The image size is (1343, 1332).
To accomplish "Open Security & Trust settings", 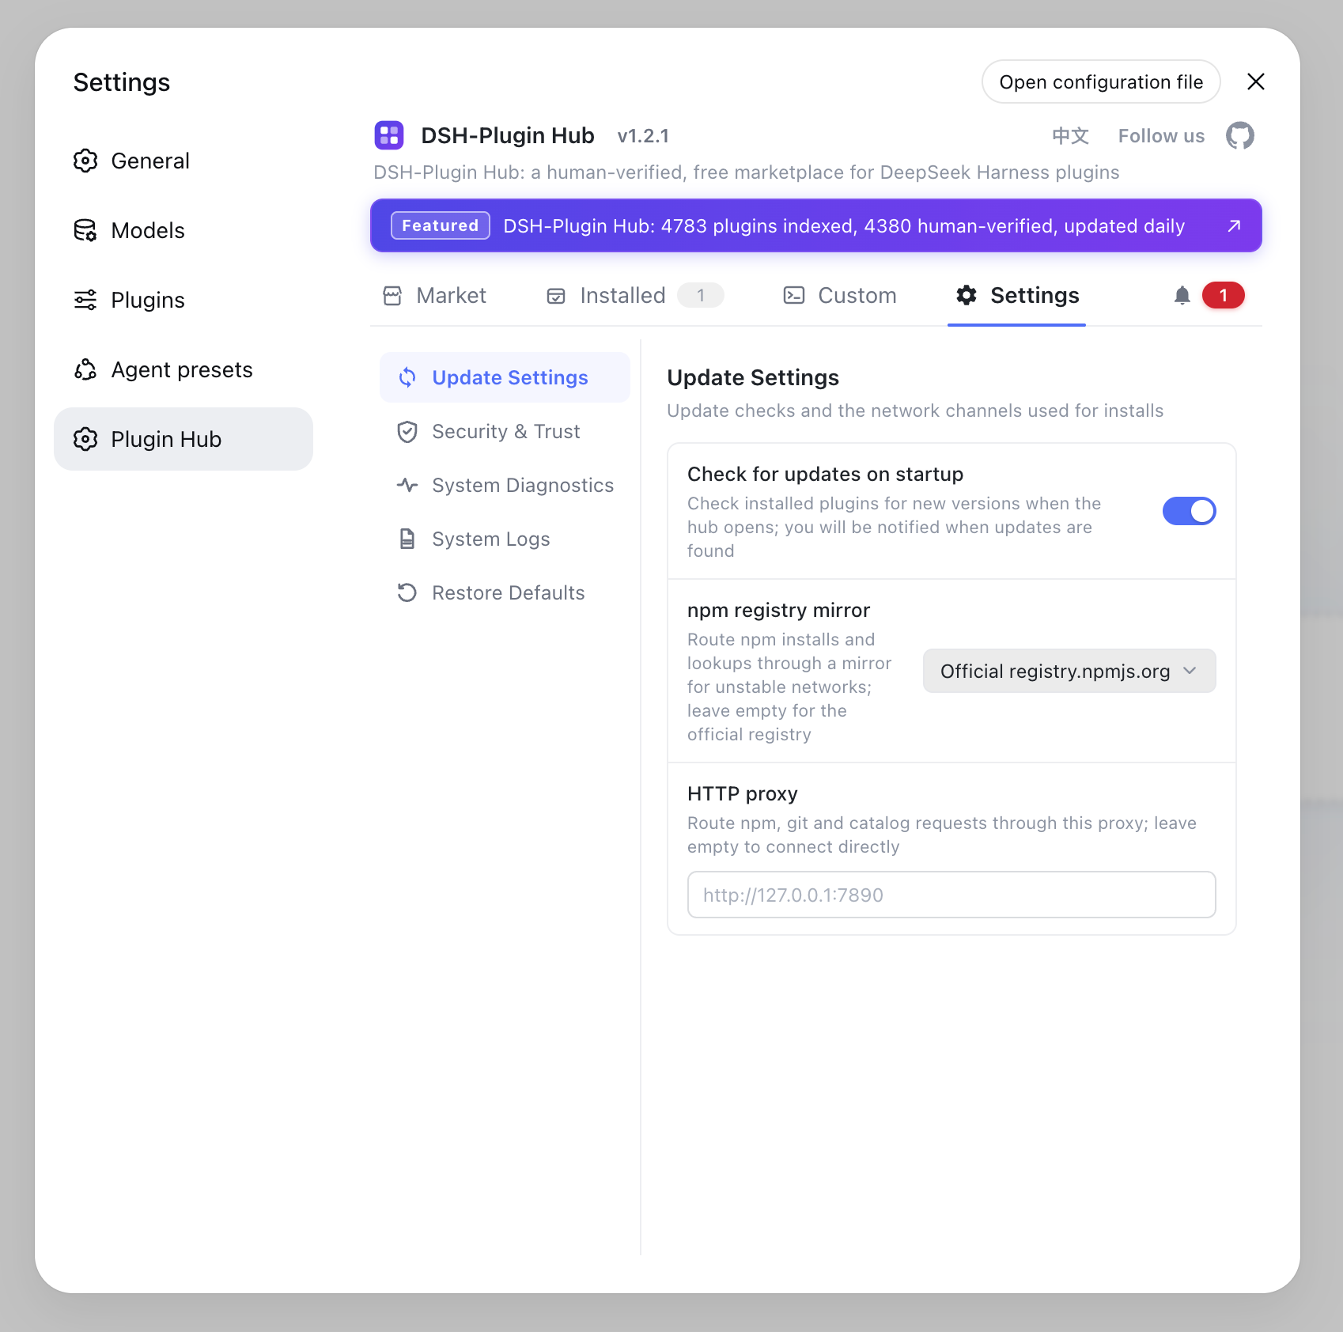I will [505, 431].
